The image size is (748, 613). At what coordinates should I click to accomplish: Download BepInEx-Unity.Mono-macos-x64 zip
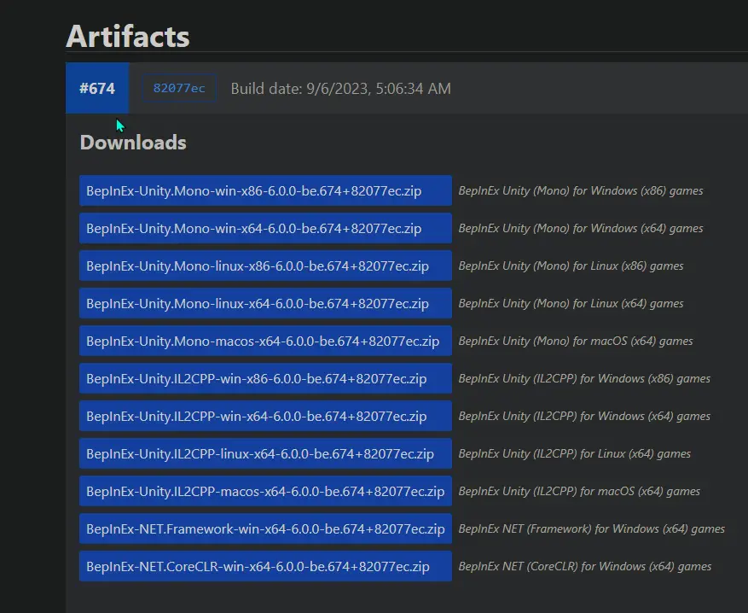click(x=265, y=341)
